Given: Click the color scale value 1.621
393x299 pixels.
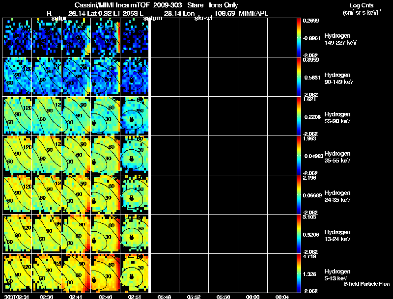Looking at the screenshot, I should click(309, 99).
